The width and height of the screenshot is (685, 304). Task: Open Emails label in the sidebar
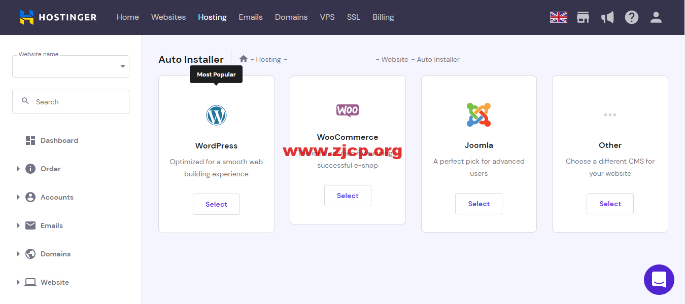tap(52, 225)
